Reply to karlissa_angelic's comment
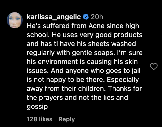 pos(67,119)
